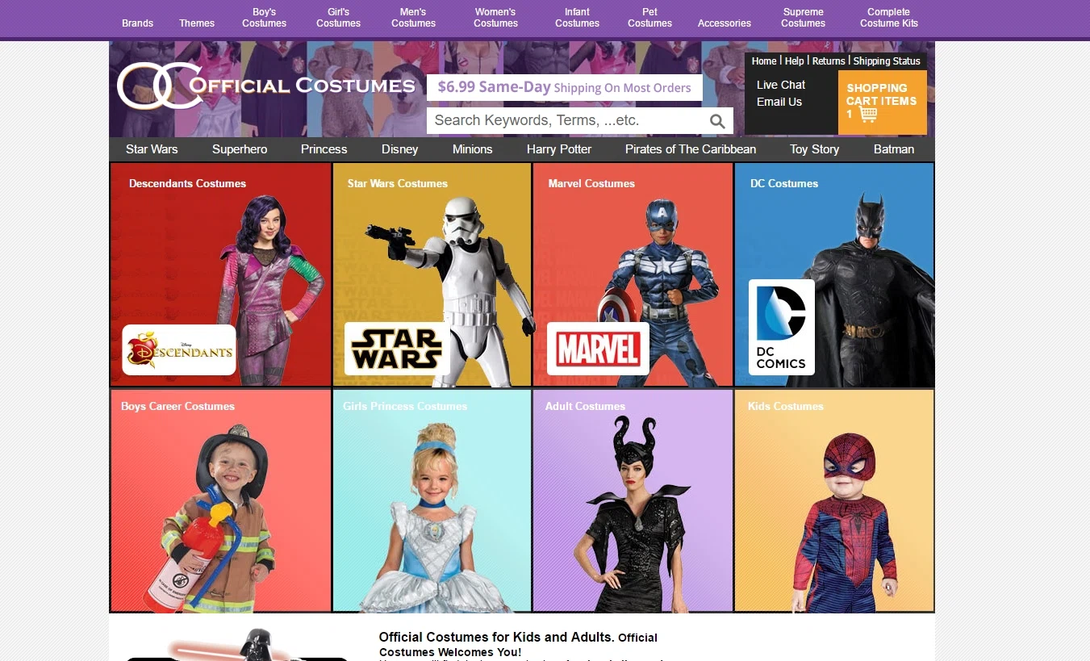Open the Brands menu

pyautogui.click(x=137, y=23)
